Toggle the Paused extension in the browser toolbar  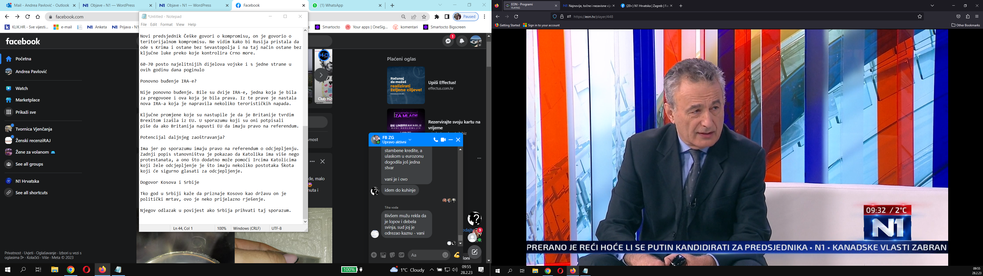pos(466,16)
